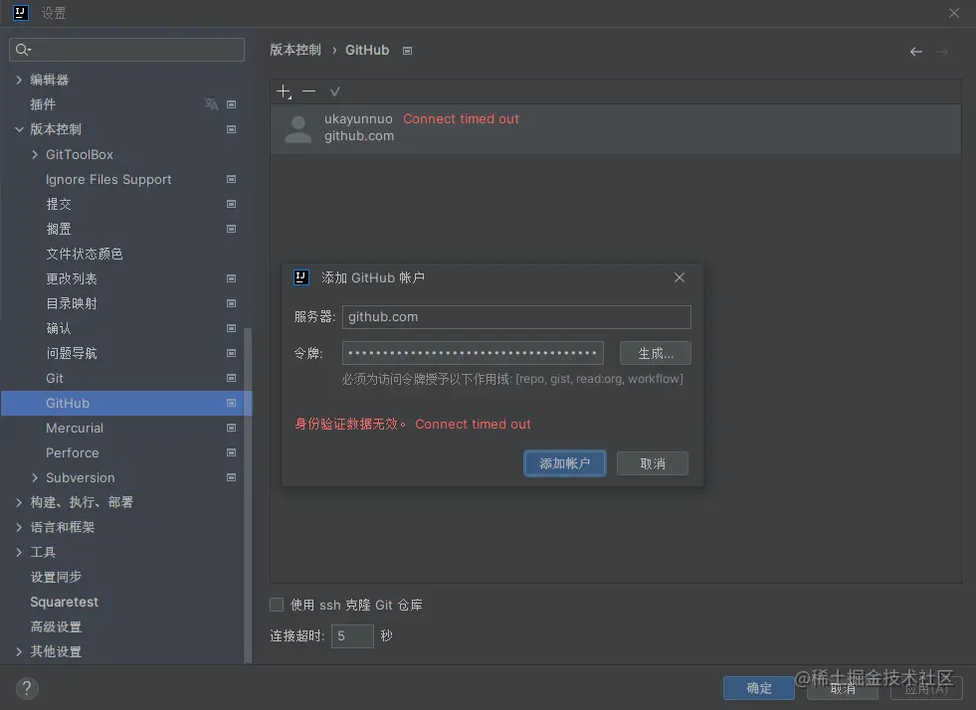This screenshot has width=976, height=710.
Task: Click the settings search box
Action: [x=127, y=50]
